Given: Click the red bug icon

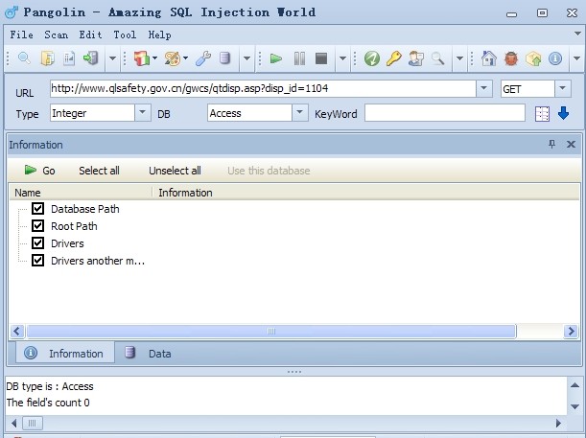Looking at the screenshot, I should coord(511,58).
